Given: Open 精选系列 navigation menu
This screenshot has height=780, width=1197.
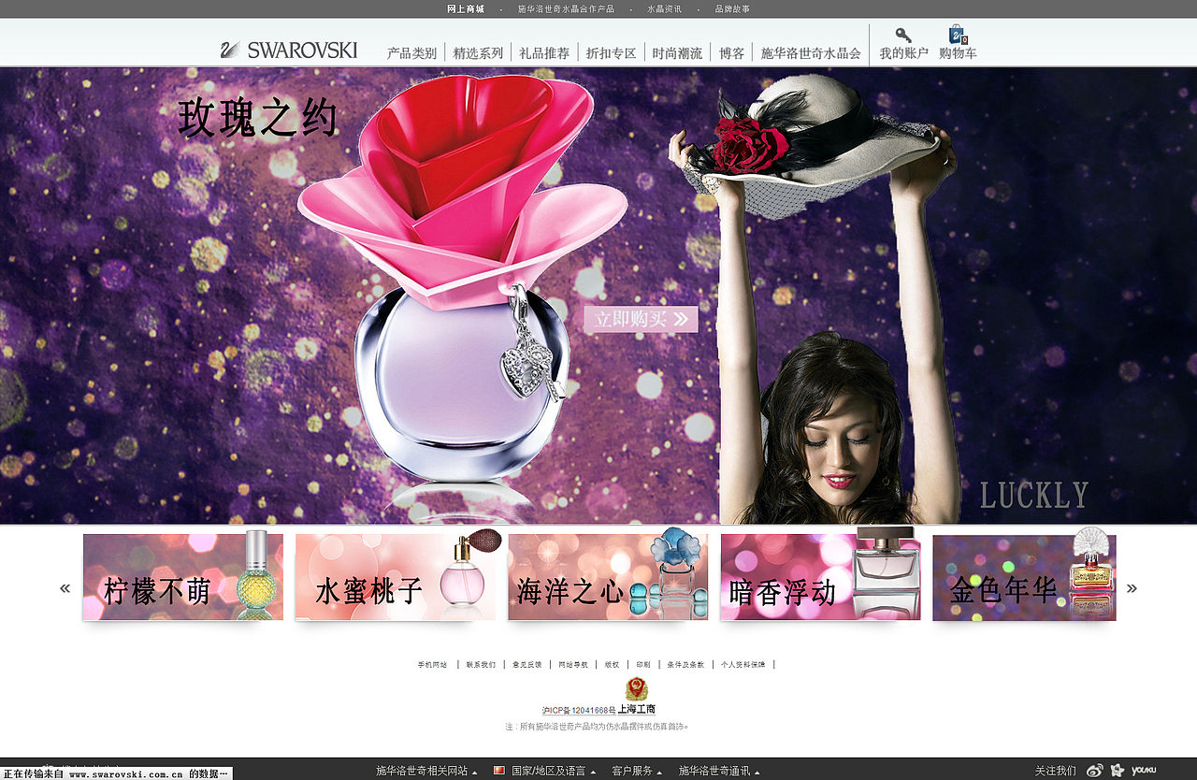Looking at the screenshot, I should [x=478, y=53].
